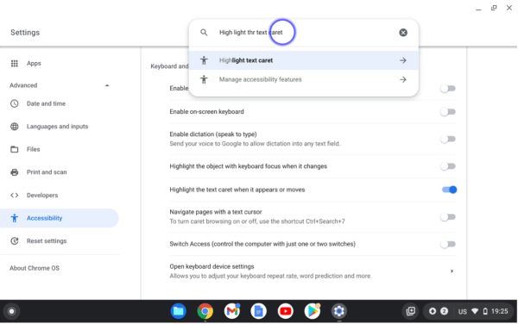The height and width of the screenshot is (324, 518).
Task: Click the Date and time clock icon
Action: tap(14, 103)
